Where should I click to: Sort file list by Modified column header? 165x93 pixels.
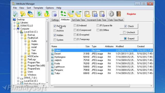pyautogui.click(x=125, y=47)
